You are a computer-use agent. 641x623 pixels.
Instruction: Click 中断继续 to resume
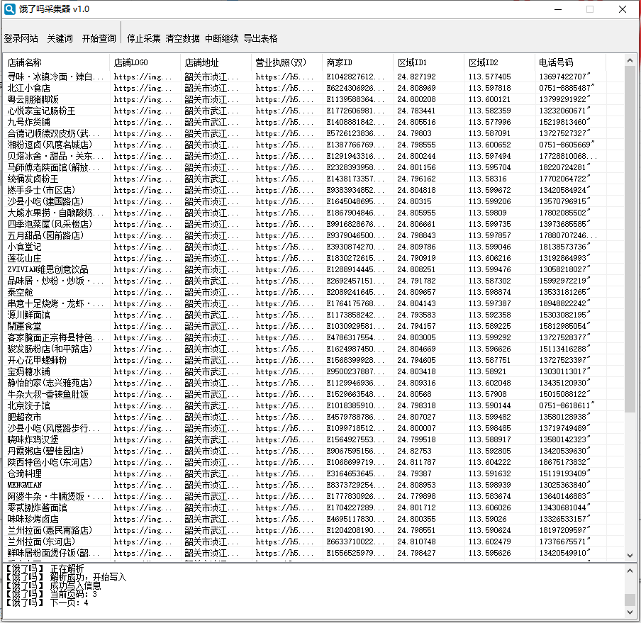coord(221,38)
